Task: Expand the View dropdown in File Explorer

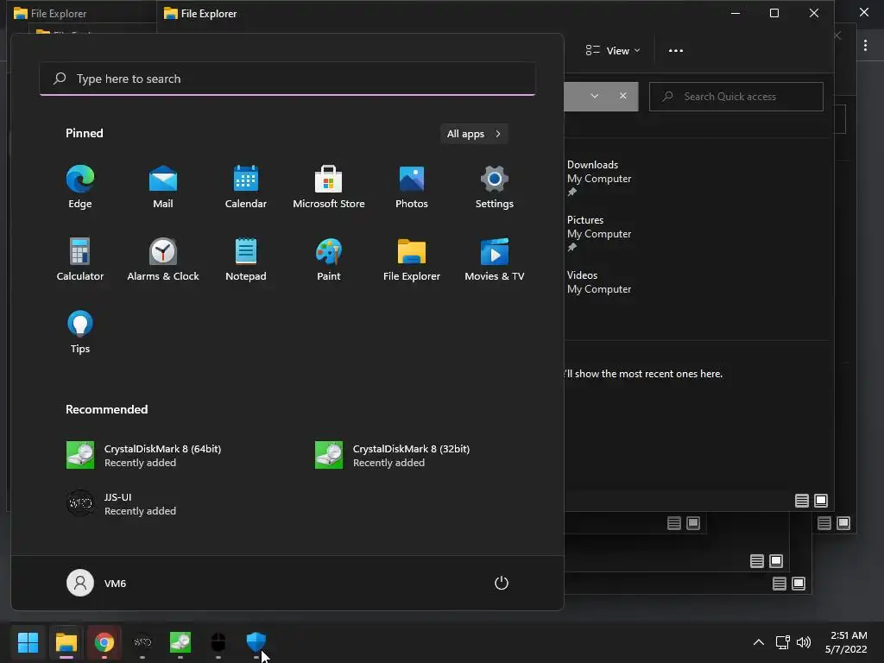Action: click(x=613, y=51)
